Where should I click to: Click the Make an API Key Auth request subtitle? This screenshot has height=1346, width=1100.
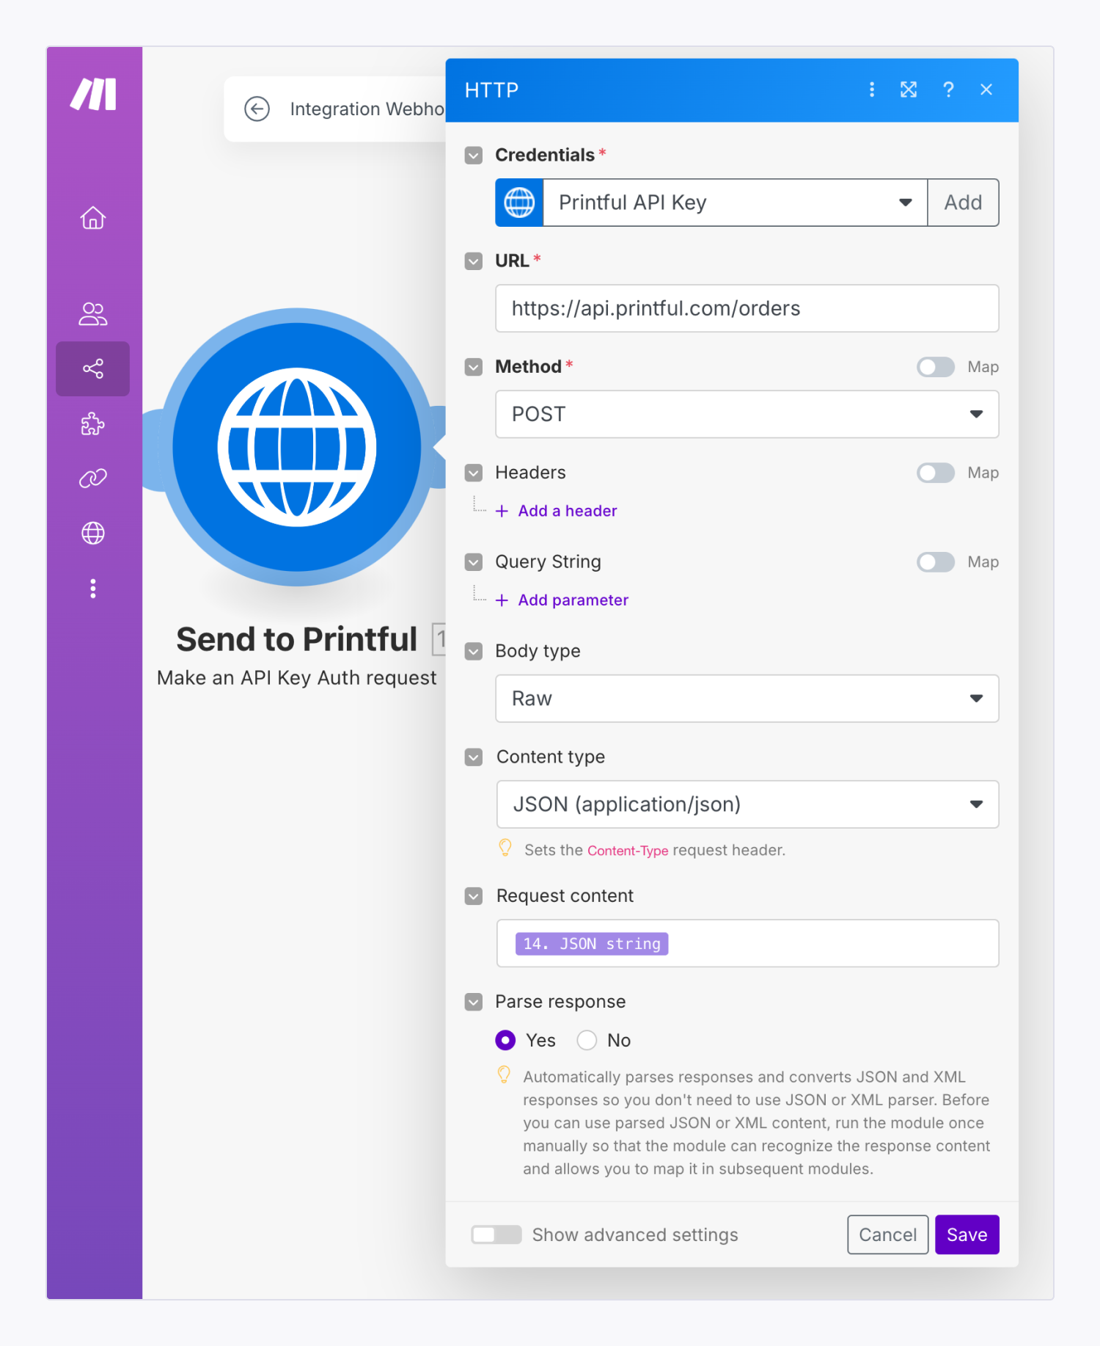pyautogui.click(x=297, y=677)
